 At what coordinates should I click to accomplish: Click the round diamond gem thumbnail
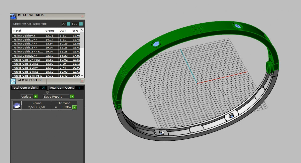[x=17, y=105]
